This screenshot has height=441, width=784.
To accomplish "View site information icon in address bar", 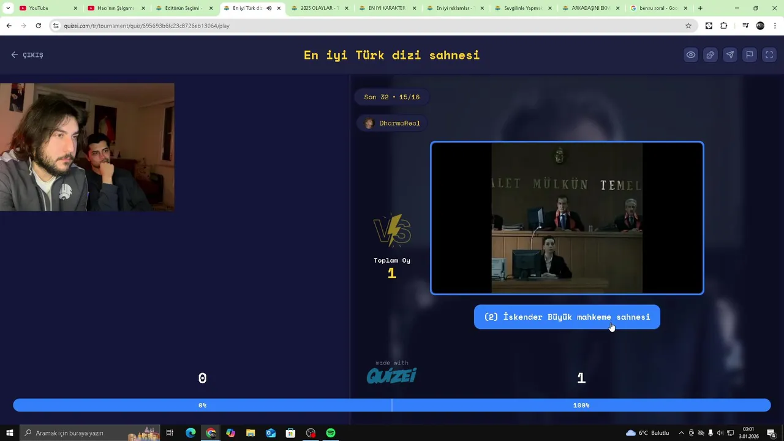I will click(56, 26).
